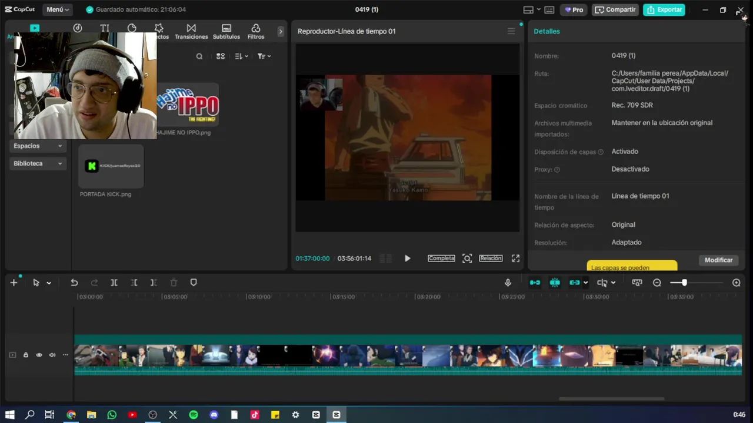Click the timeline zoom-to-fit icon
This screenshot has width=753, height=423.
coord(637,283)
